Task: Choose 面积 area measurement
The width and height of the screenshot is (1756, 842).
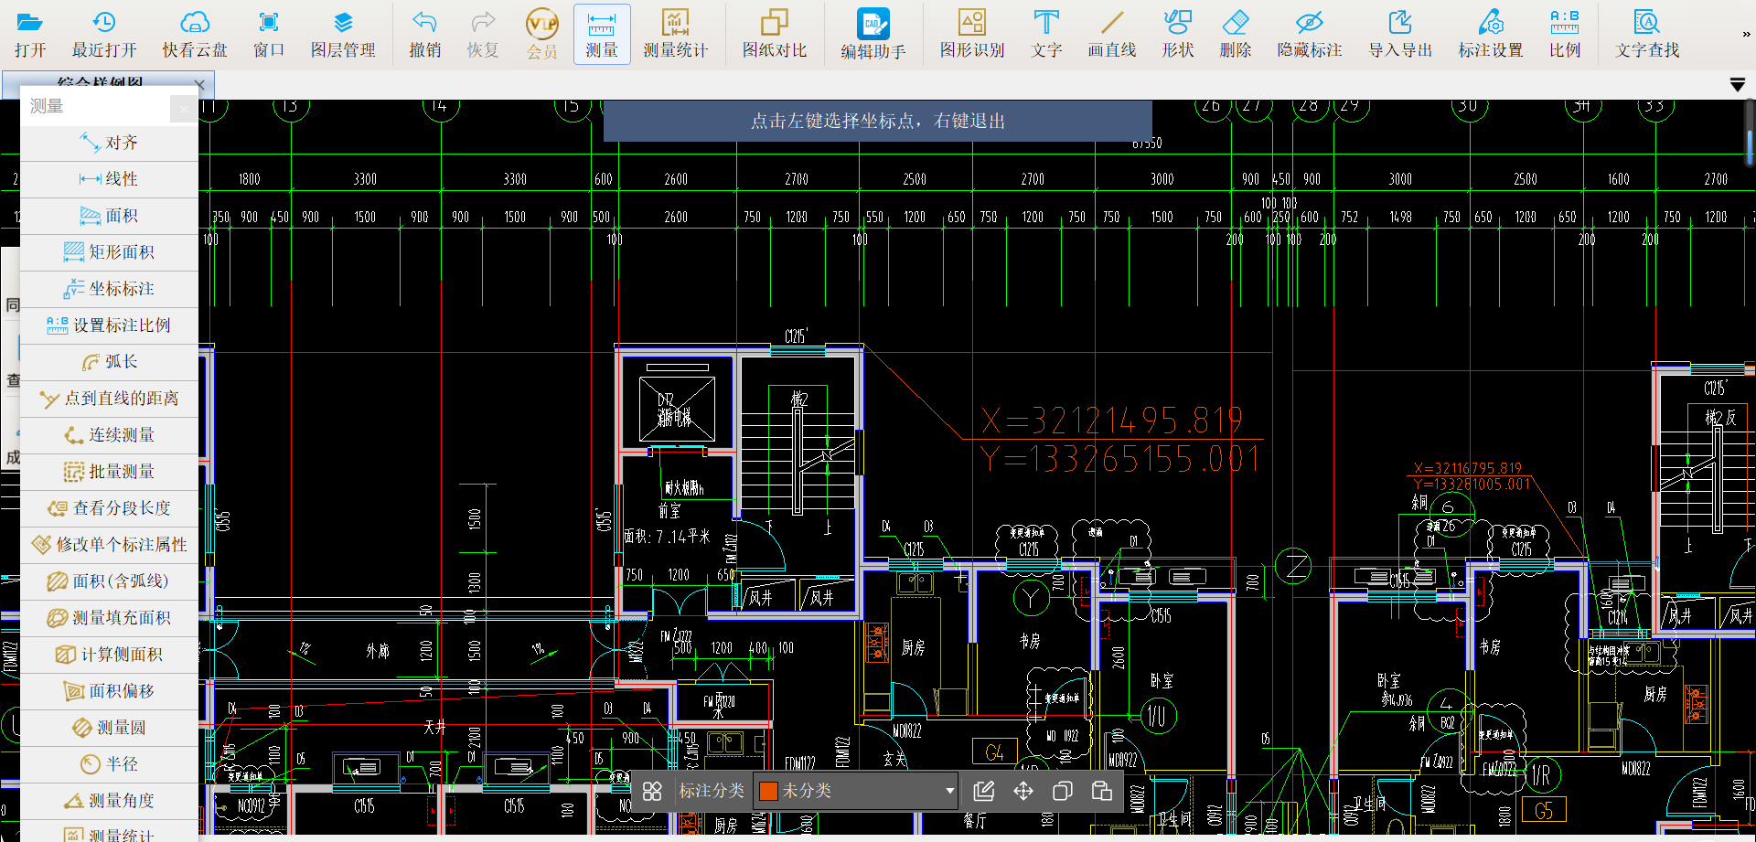Action: click(x=109, y=216)
